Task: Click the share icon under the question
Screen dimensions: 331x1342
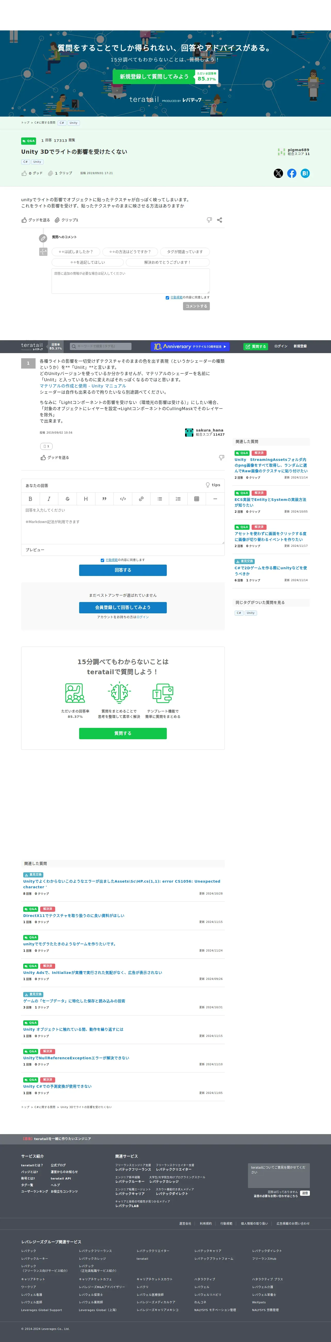Action: 220,220
